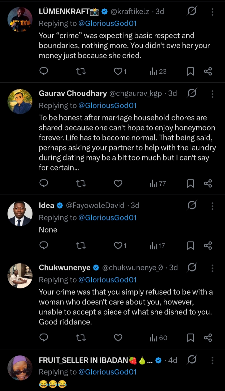Tap the Grok icon on Idea's tweet

click(192, 205)
